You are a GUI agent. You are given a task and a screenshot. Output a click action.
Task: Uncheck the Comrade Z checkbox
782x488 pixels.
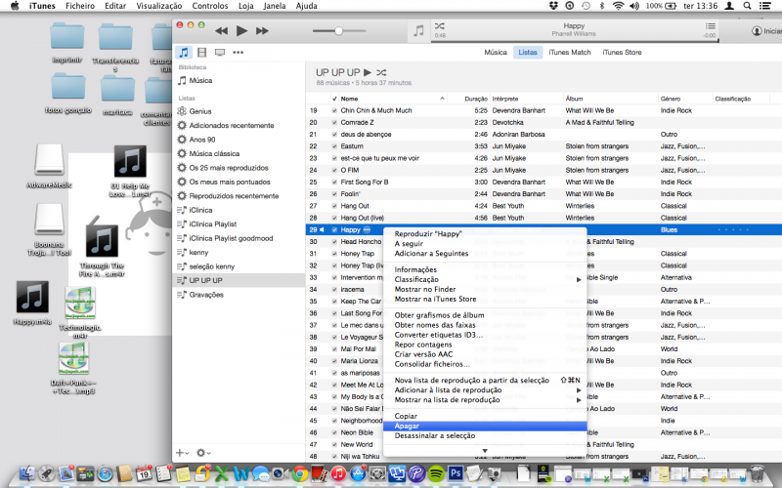[334, 123]
